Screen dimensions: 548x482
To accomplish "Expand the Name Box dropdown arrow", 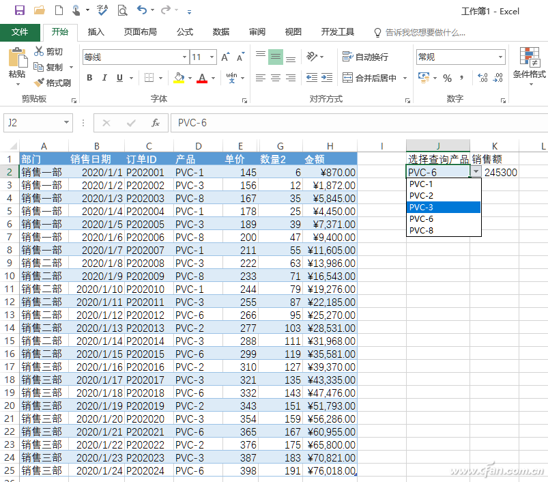I will 66,123.
